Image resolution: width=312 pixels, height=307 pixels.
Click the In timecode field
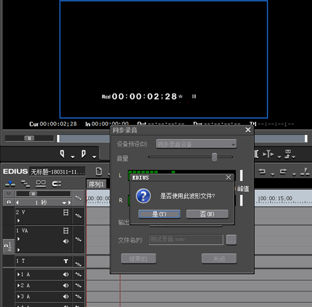[x=110, y=124]
